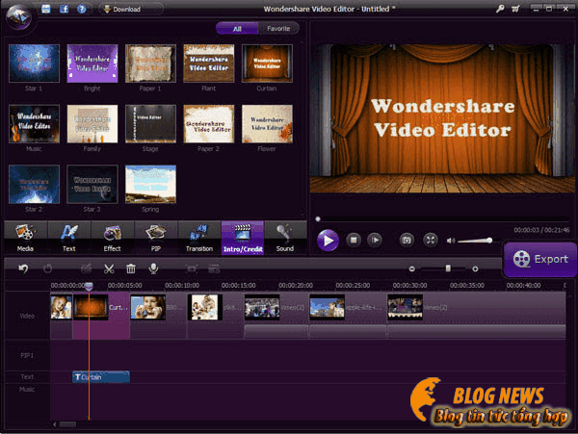Viewport: 578px width, 434px height.
Task: Open the Sound tab
Action: coord(285,238)
